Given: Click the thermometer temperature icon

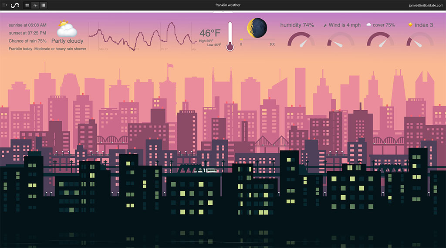Looking at the screenshot, I should 230,37.
